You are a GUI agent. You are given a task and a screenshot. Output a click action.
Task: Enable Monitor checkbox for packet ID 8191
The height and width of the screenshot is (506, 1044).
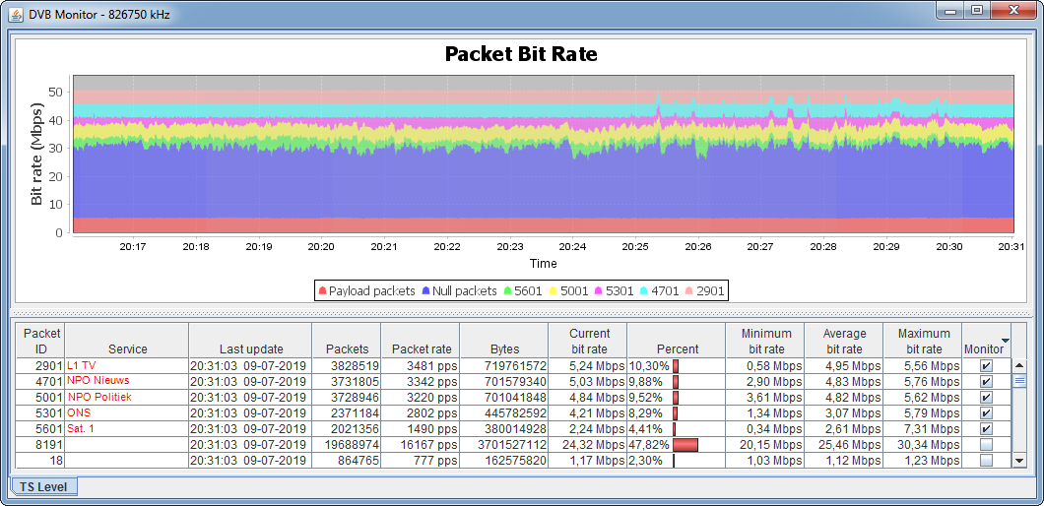(986, 445)
